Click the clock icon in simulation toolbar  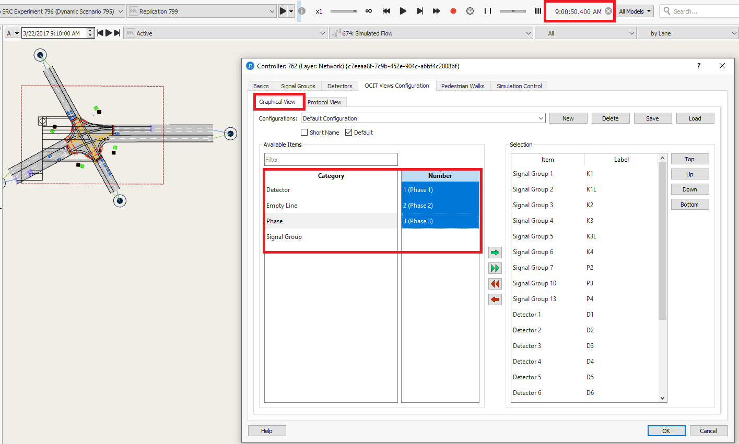(x=470, y=11)
